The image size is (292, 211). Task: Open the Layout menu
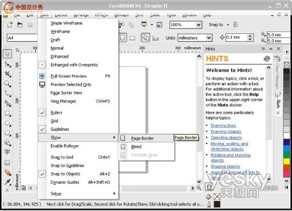(x=61, y=15)
